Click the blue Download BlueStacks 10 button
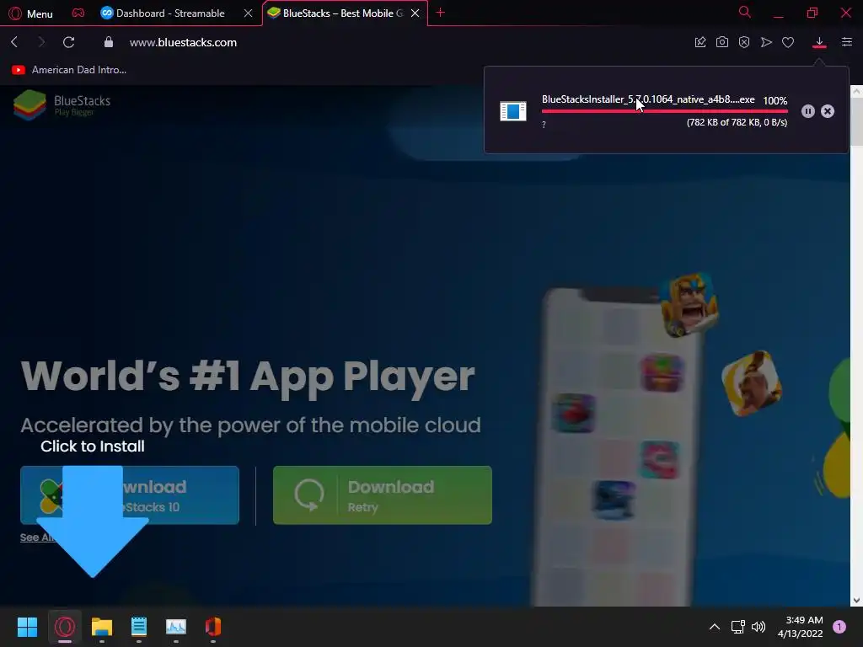Screen dimensions: 863x647 coord(130,495)
